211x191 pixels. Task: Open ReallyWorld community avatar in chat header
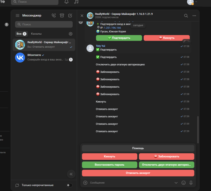point(90,16)
